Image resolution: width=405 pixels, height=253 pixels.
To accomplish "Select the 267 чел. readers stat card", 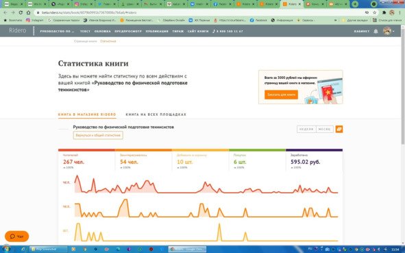I will click(86, 160).
